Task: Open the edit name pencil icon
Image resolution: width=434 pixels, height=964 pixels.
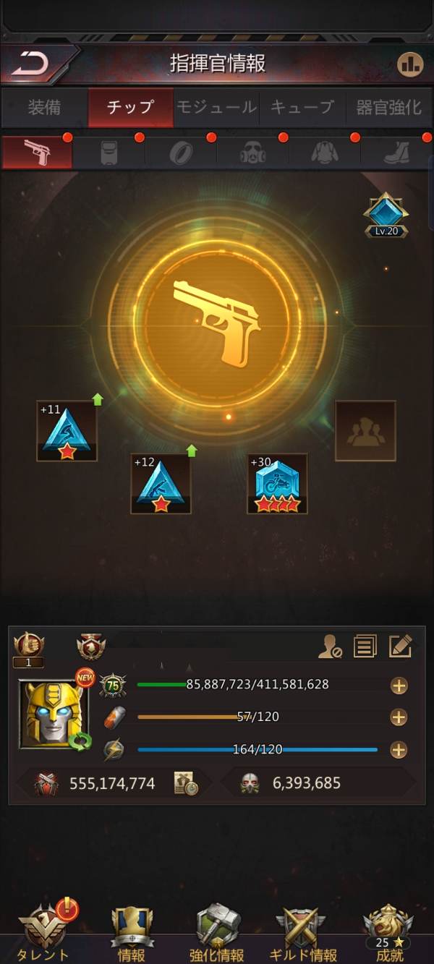Action: coord(400,645)
